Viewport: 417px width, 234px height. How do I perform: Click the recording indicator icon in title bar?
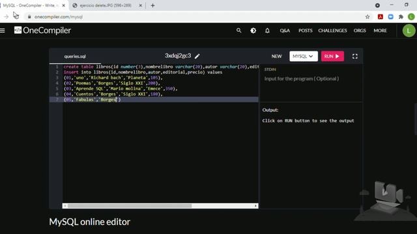click(x=377, y=5)
